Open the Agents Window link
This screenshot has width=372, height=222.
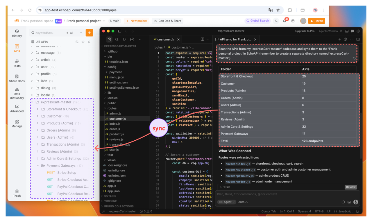(x=330, y=31)
